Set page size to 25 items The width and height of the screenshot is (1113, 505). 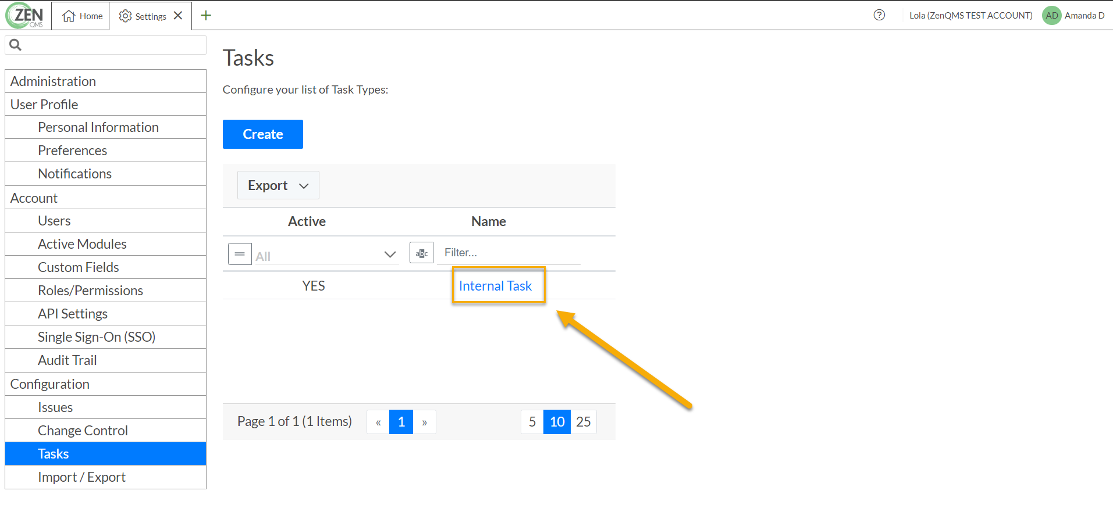tap(583, 422)
